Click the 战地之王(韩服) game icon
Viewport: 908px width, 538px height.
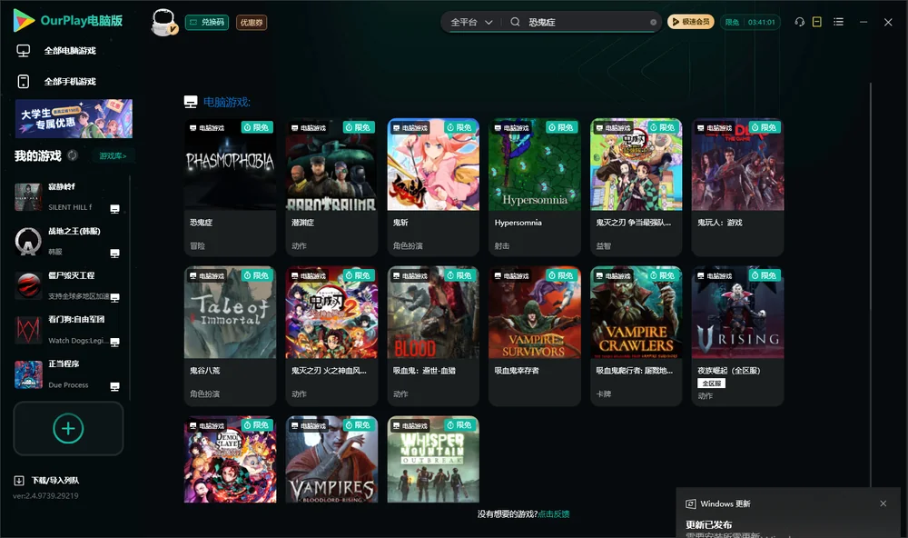(x=28, y=241)
